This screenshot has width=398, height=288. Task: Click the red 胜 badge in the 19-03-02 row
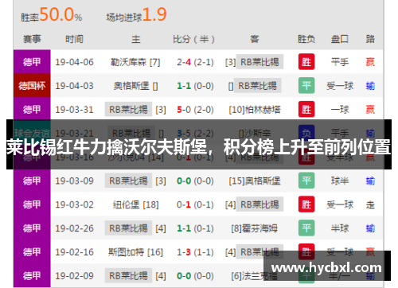tap(306, 204)
